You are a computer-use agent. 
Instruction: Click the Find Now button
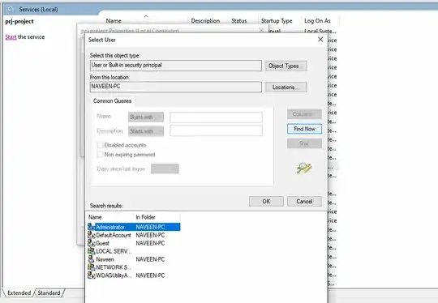(304, 129)
